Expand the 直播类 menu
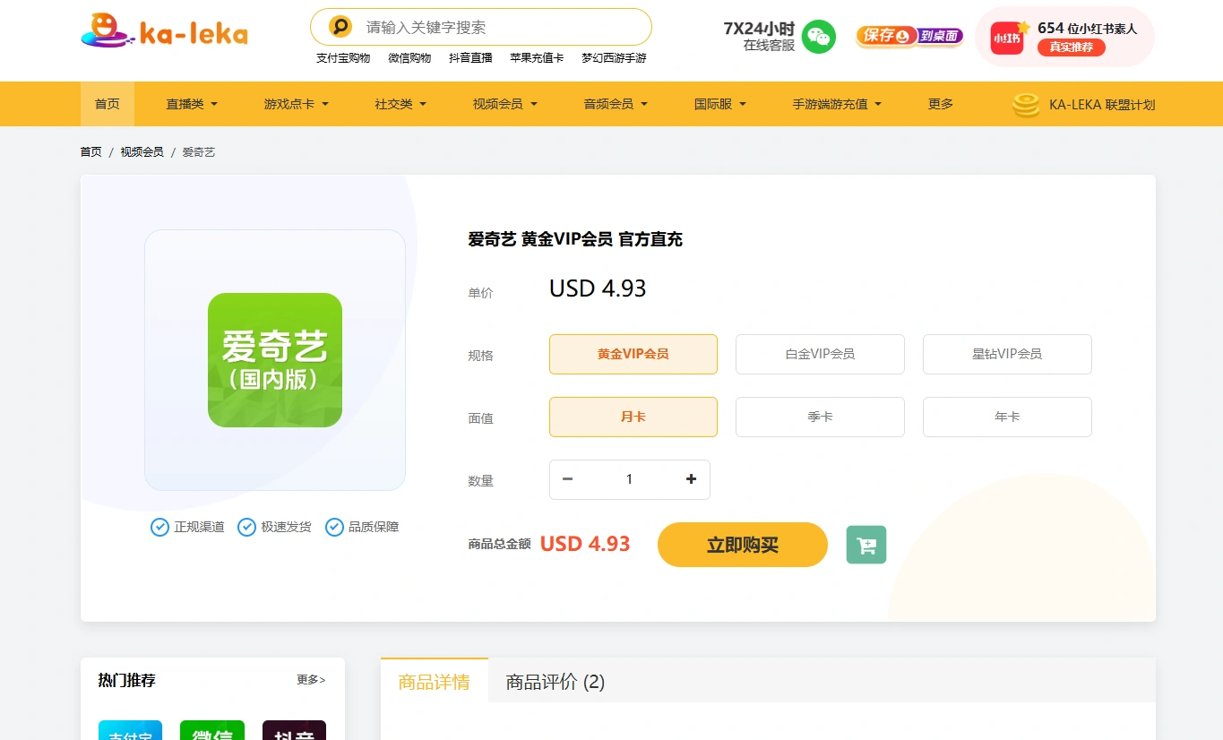 pyautogui.click(x=192, y=104)
